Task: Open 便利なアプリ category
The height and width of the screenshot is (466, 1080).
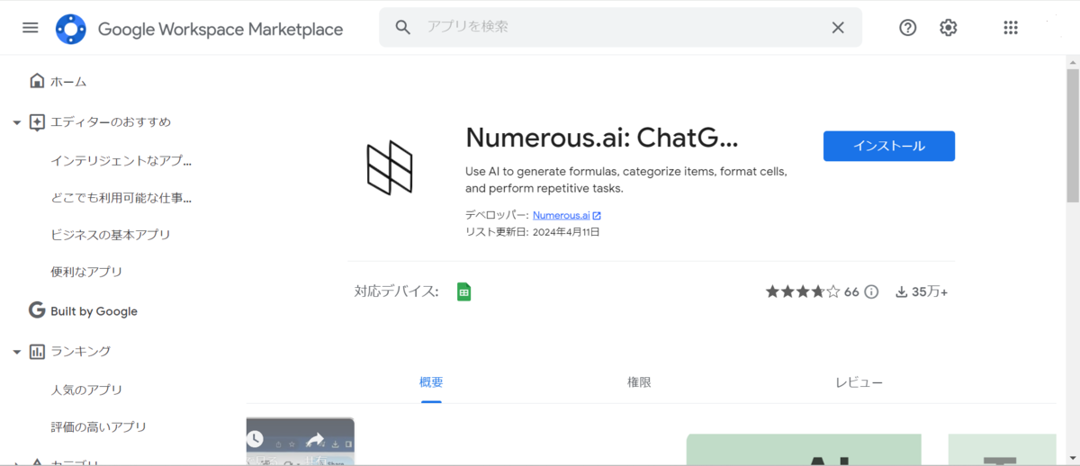Action: click(x=86, y=272)
